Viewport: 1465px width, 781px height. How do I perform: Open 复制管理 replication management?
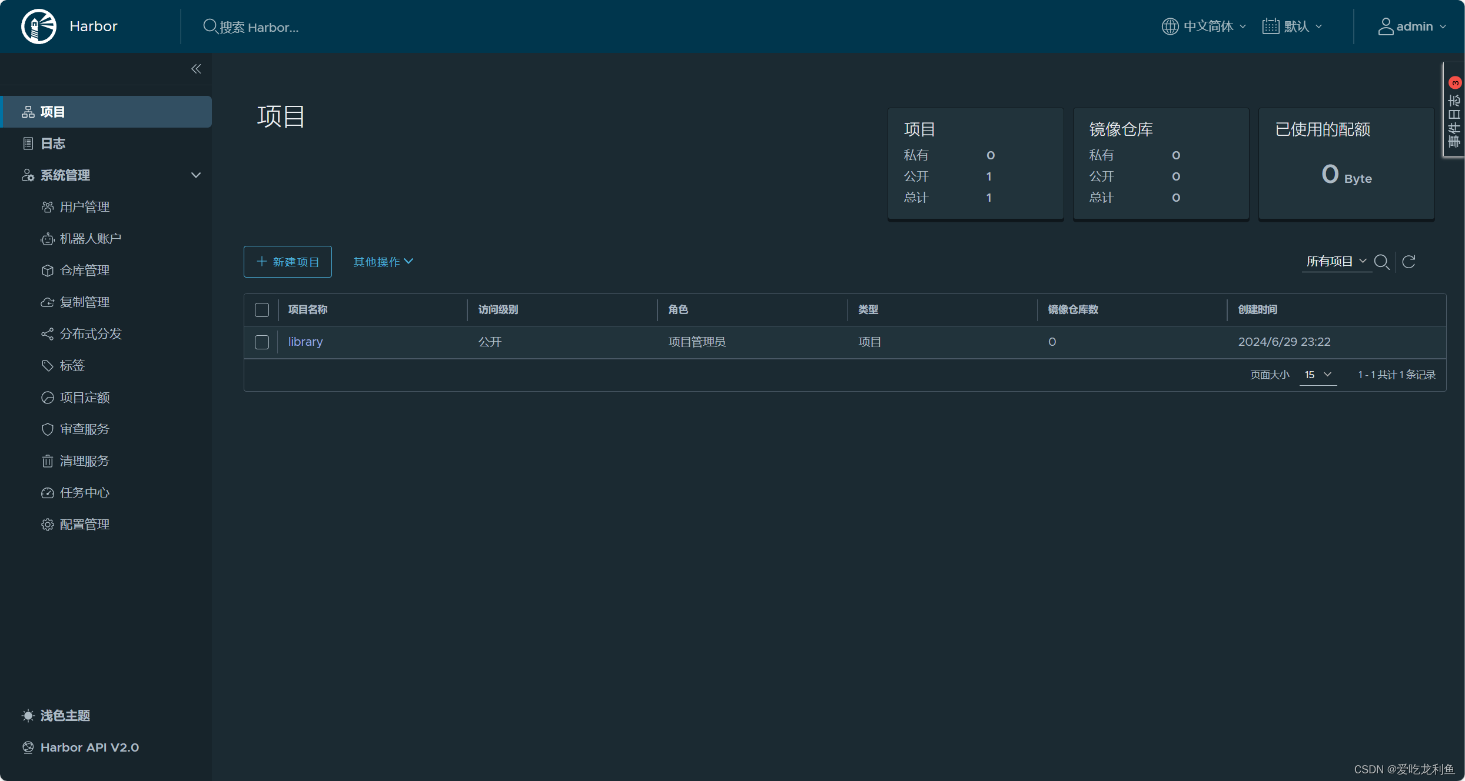point(84,302)
